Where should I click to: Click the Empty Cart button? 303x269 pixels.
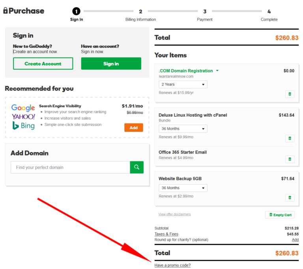[280, 215]
